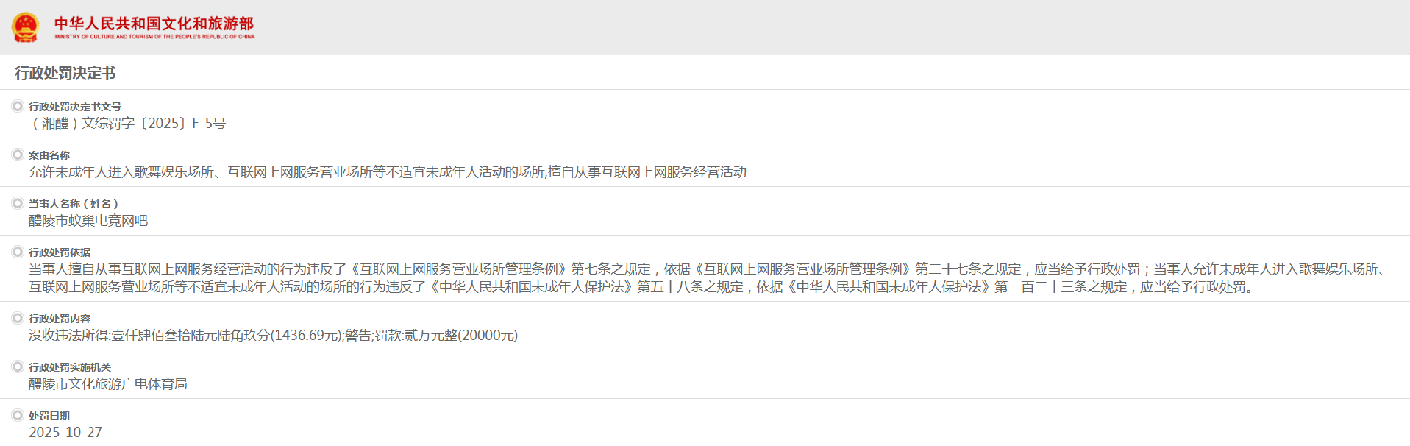This screenshot has width=1410, height=446.
Task: Click the bullet icon beside 当事人名称（姓名）
Action: [x=18, y=203]
